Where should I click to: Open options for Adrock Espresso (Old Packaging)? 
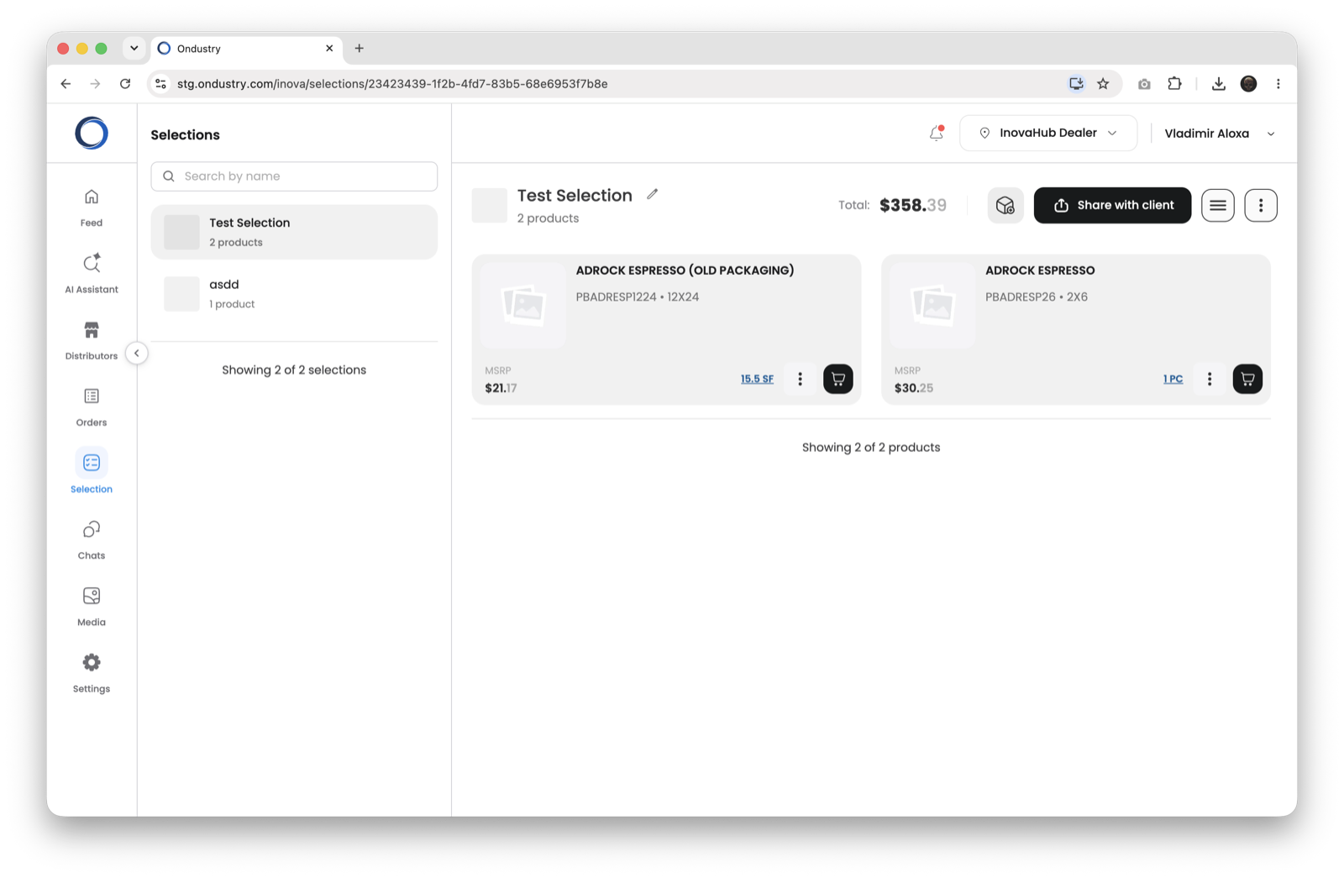click(x=800, y=379)
